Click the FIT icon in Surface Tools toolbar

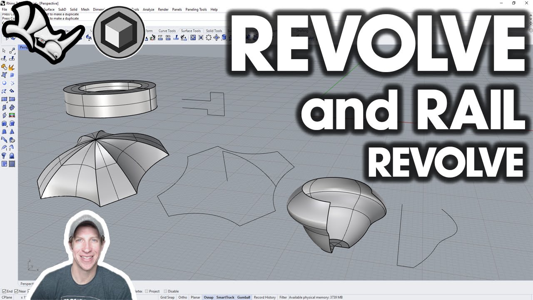pyautogui.click(x=160, y=37)
